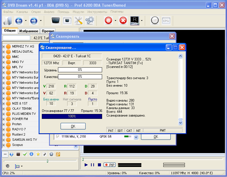Open the Файлы menu
The width and height of the screenshot is (227, 177).
pyautogui.click(x=8, y=12)
